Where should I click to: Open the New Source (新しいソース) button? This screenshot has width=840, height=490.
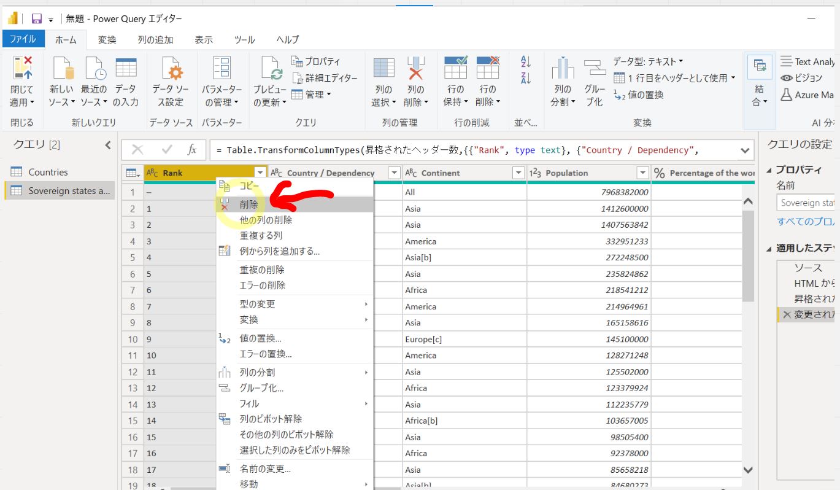61,82
